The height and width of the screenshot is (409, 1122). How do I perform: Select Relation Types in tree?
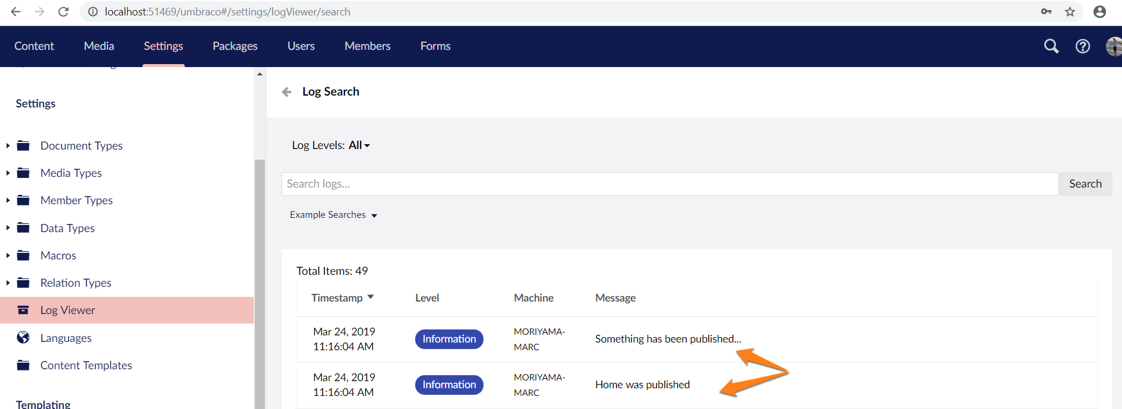click(76, 283)
